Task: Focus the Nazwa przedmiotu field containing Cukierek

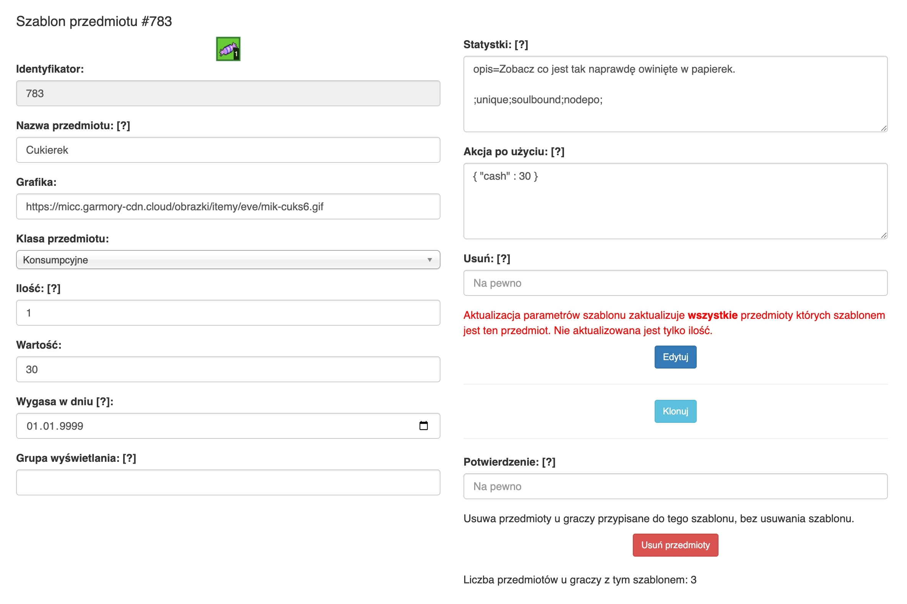Action: (x=228, y=150)
